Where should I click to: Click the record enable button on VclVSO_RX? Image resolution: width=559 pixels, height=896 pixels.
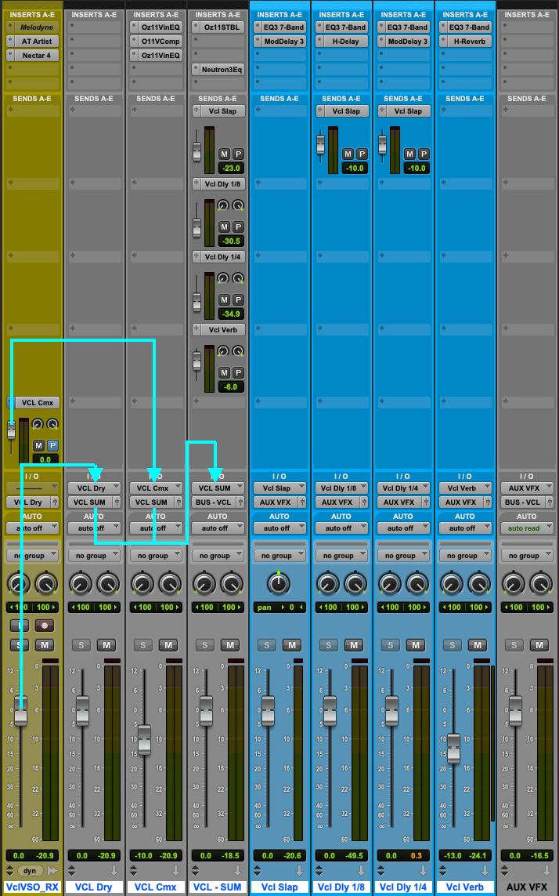click(45, 625)
